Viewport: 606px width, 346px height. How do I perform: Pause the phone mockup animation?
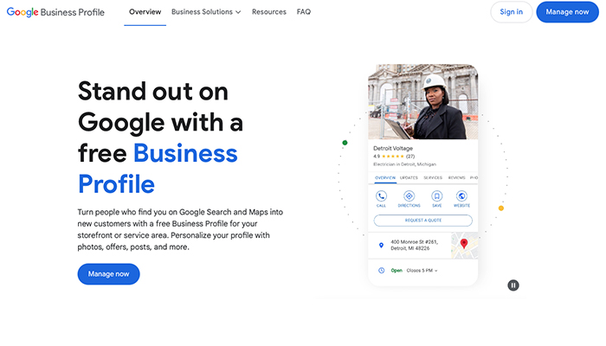point(513,285)
